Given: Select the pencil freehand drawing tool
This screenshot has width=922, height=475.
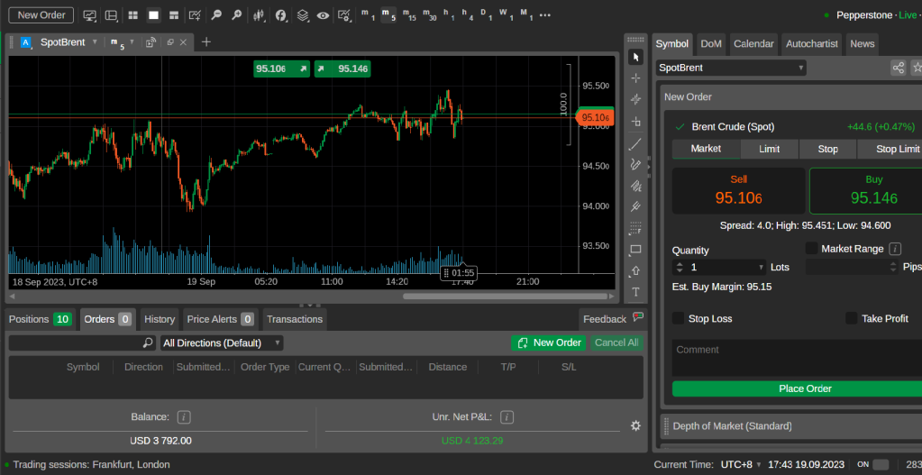Looking at the screenshot, I should click(x=635, y=164).
